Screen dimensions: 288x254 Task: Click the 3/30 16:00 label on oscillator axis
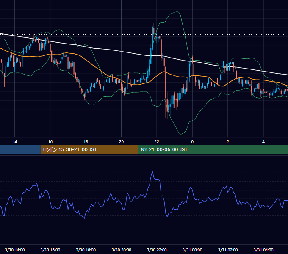tap(50, 250)
